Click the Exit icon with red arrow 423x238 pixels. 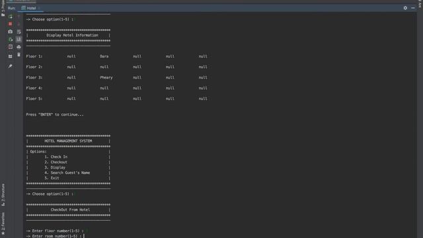tap(11, 47)
